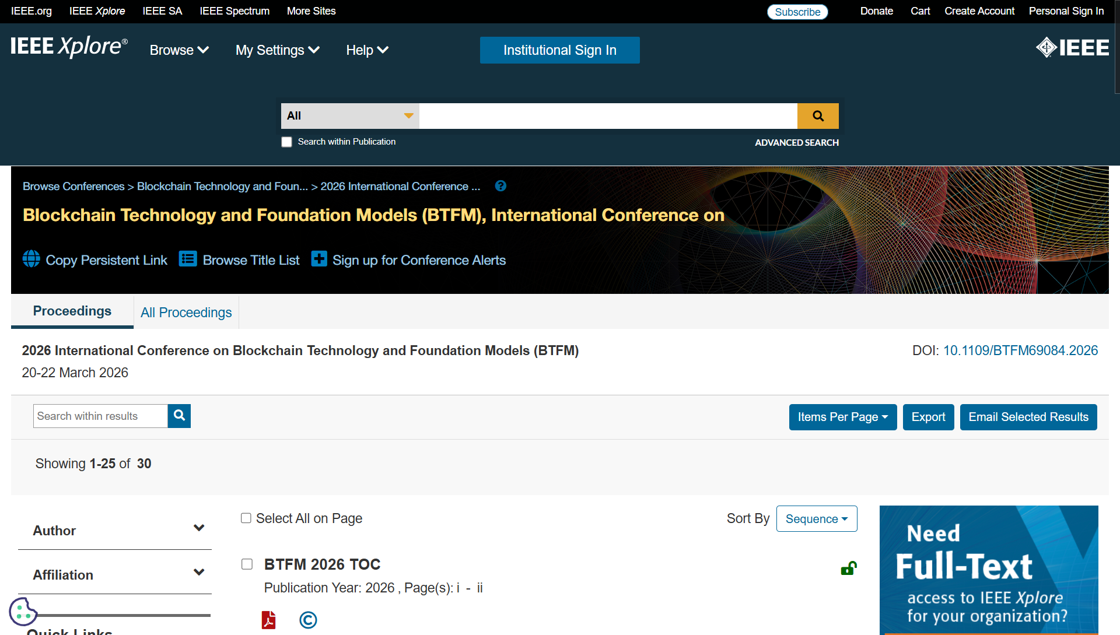
Task: Click the orange search magnifier button
Action: tap(818, 116)
